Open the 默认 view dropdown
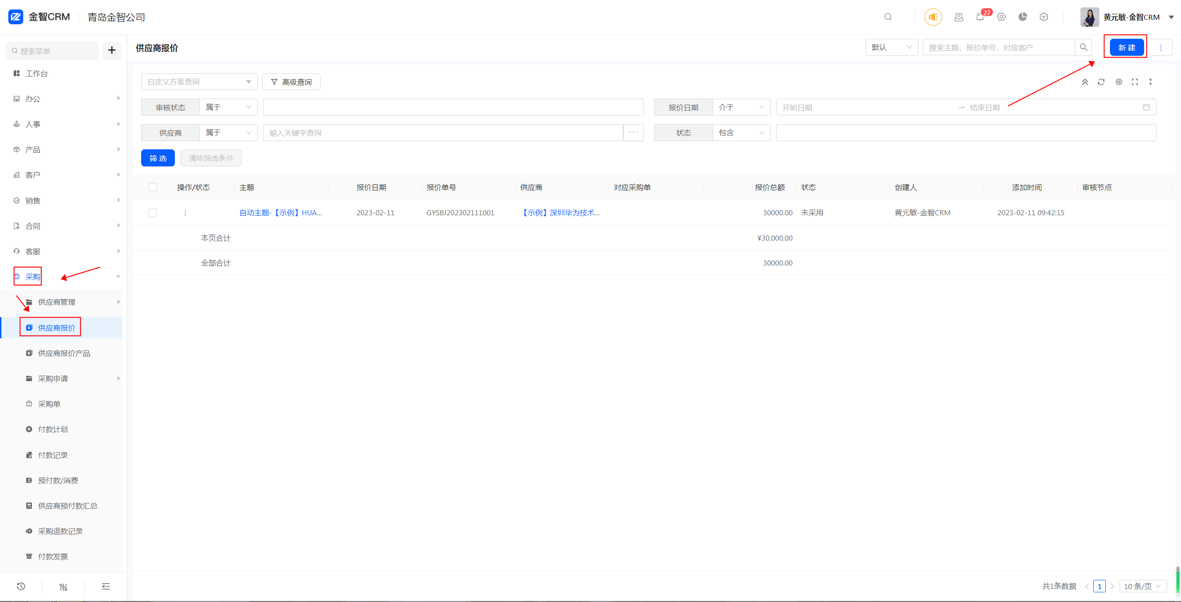The height and width of the screenshot is (602, 1181). 892,47
